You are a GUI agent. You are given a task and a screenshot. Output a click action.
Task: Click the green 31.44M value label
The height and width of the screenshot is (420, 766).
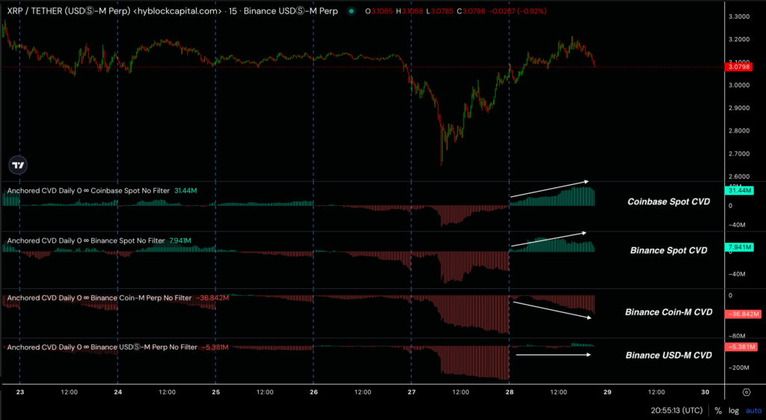click(740, 191)
